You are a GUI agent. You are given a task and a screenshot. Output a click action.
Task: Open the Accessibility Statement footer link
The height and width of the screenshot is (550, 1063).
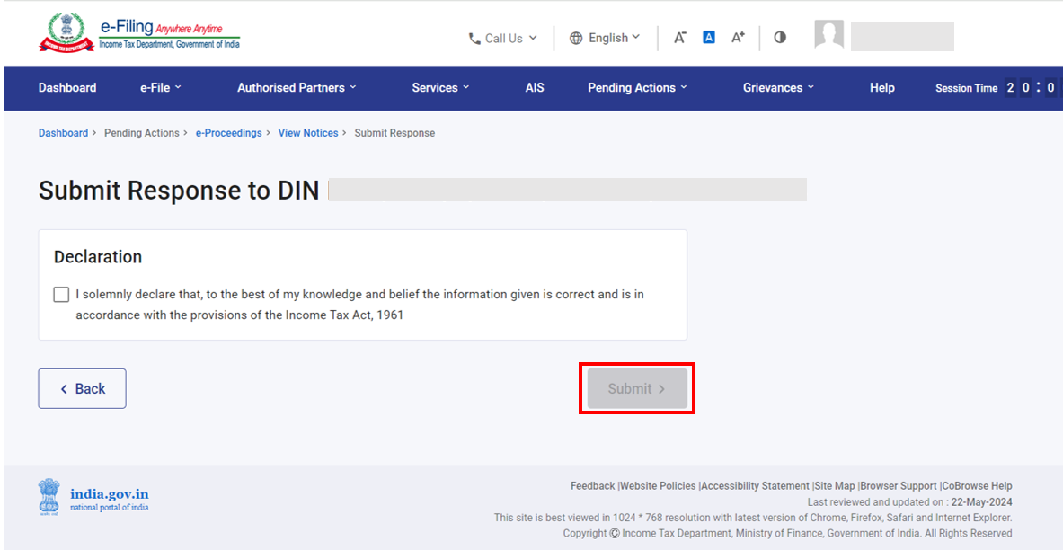[755, 486]
